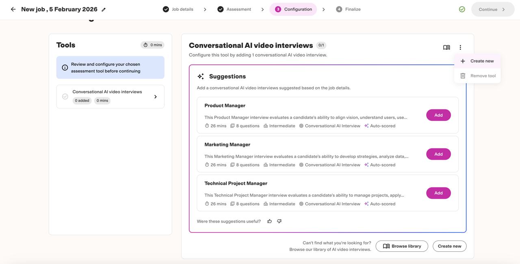Screen dimensions: 520x264
Task: Click the trash icon beside Remove tool
Action: coord(463,76)
